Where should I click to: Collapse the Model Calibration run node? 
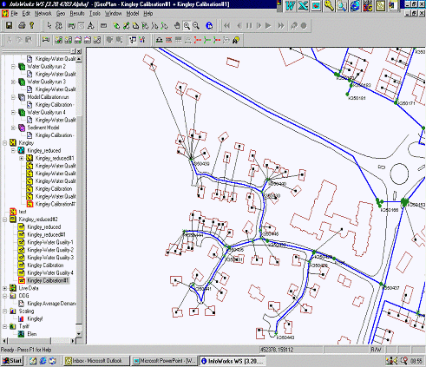pos(13,97)
